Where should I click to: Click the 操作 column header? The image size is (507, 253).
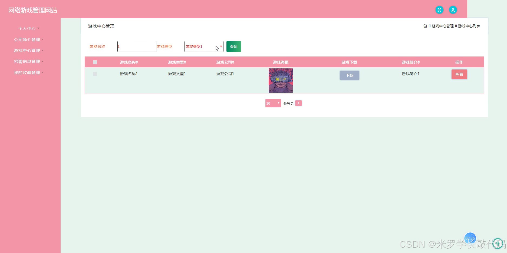459,62
